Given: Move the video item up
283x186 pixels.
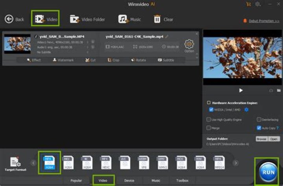Looking at the screenshot, I should (197, 54).
